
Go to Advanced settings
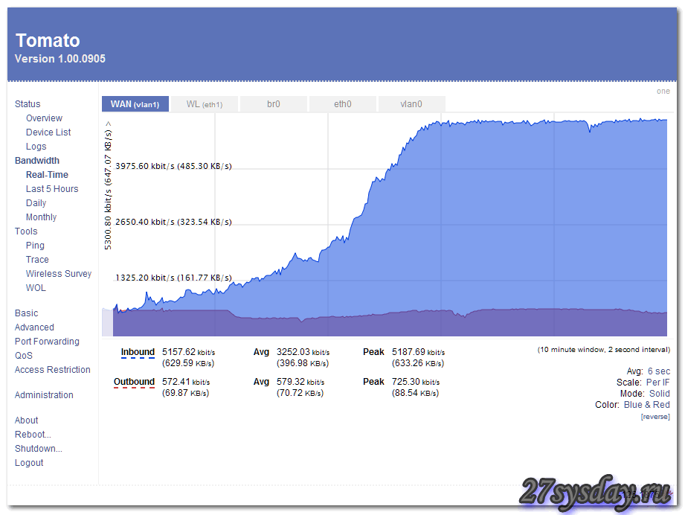(x=34, y=327)
